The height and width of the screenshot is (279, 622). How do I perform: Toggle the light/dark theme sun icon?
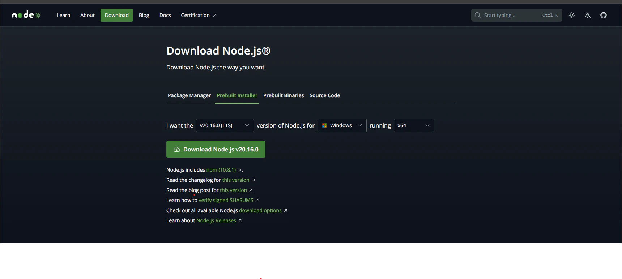click(x=572, y=15)
